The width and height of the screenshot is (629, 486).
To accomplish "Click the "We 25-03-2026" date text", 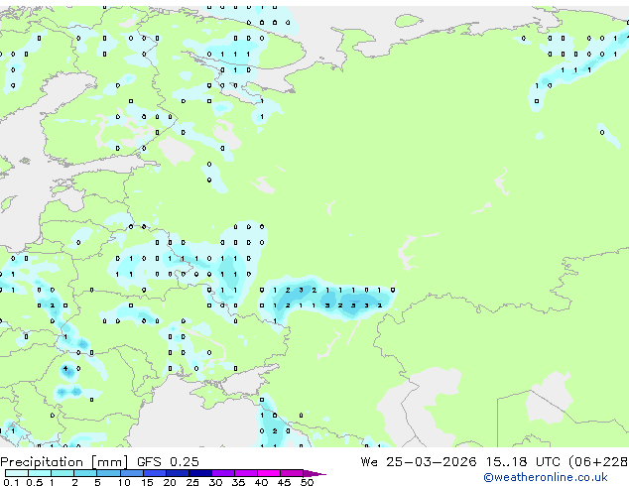I will [419, 462].
